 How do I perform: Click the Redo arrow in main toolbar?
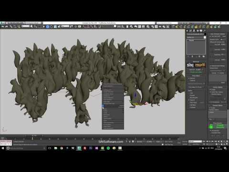click(7, 27)
